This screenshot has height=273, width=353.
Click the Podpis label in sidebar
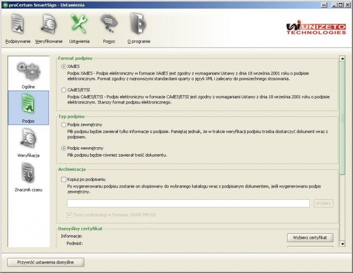pyautogui.click(x=28, y=121)
